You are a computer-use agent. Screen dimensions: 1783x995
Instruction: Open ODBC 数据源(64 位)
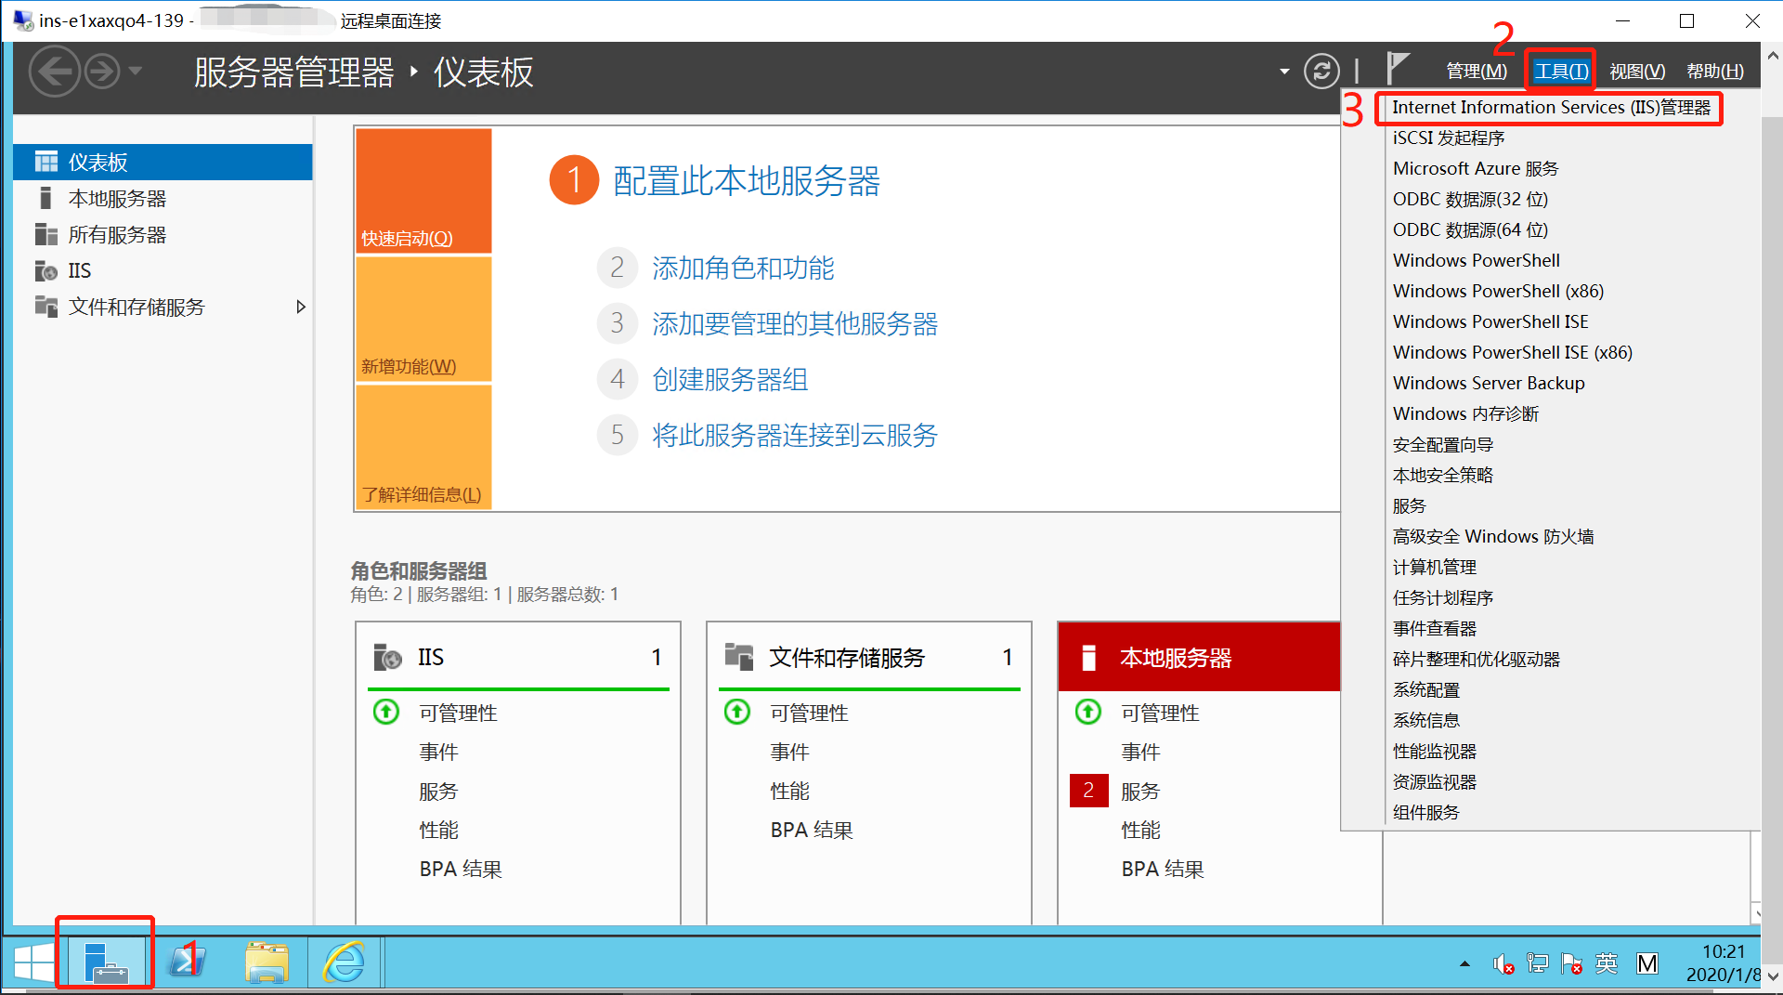click(x=1470, y=230)
